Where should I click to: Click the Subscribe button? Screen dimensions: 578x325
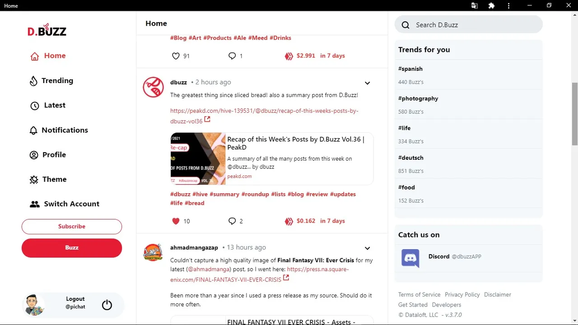pyautogui.click(x=72, y=227)
